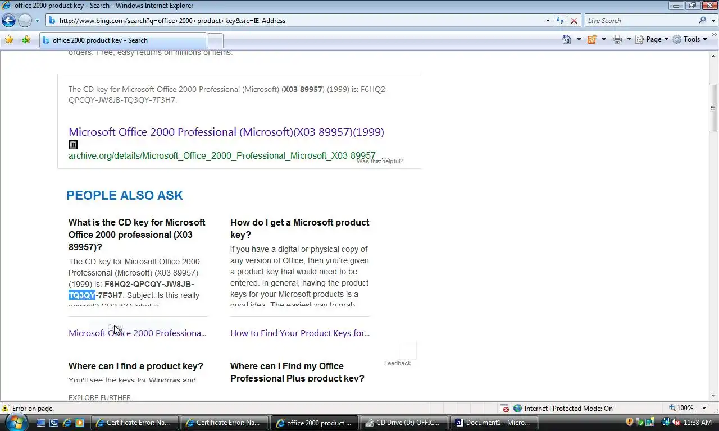
Task: Expand the Feeds dropdown arrow
Action: point(604,39)
